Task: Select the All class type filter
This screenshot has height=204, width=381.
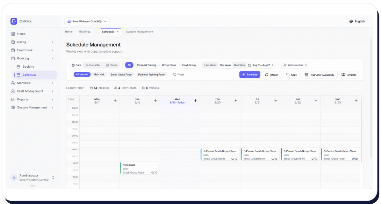Action: (x=129, y=65)
